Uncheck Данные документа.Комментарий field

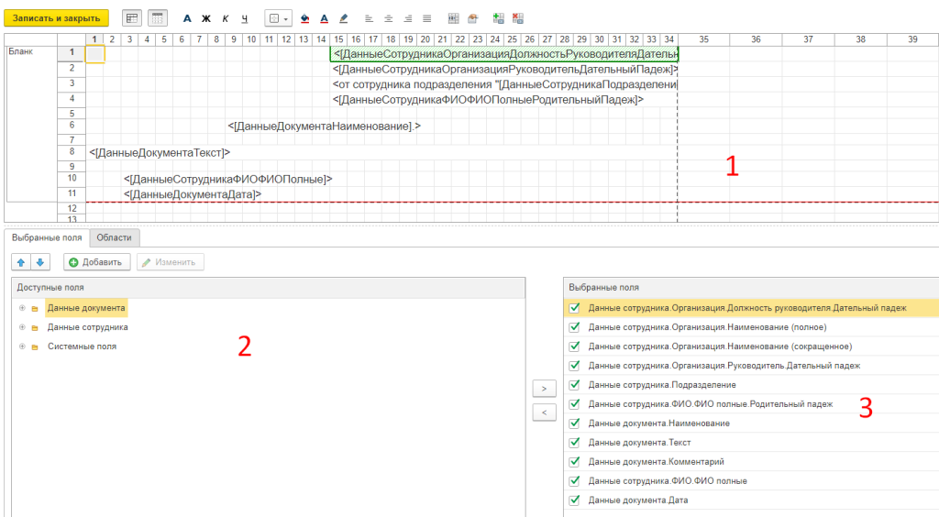click(x=575, y=462)
